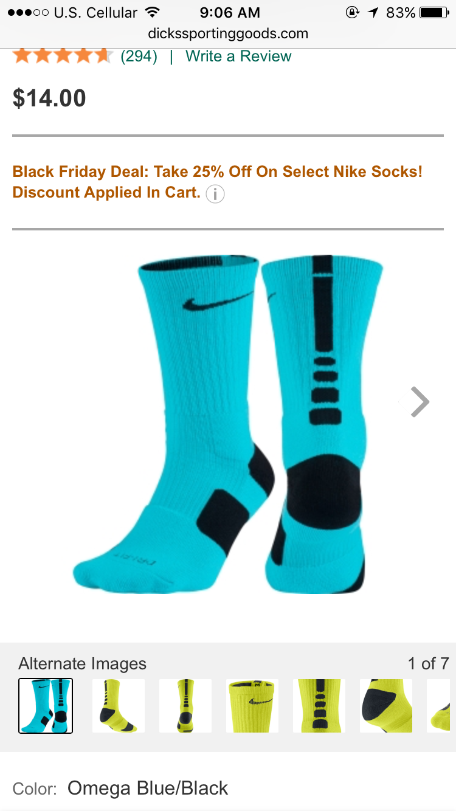
Task: Select yellow cuff with swoosh thumbnail
Action: (252, 706)
